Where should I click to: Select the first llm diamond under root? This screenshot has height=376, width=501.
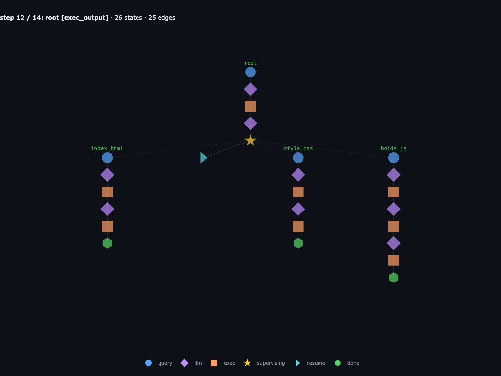point(250,89)
